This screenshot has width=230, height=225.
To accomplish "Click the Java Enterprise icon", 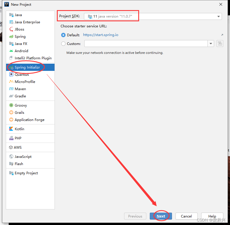I will tap(11, 22).
